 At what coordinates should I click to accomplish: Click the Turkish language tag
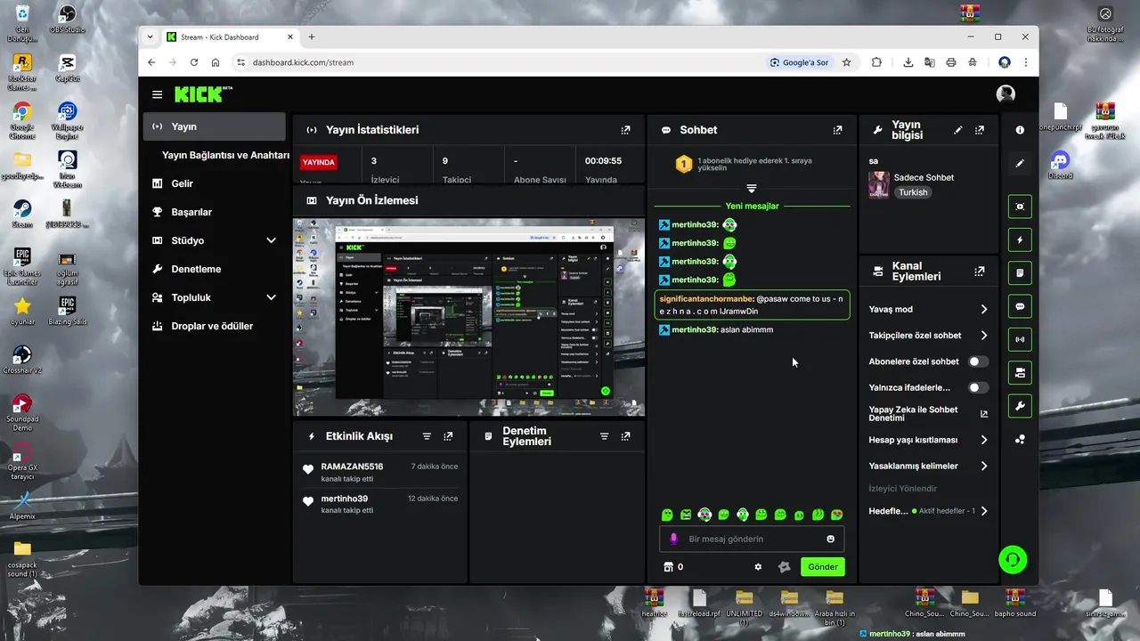tap(912, 192)
